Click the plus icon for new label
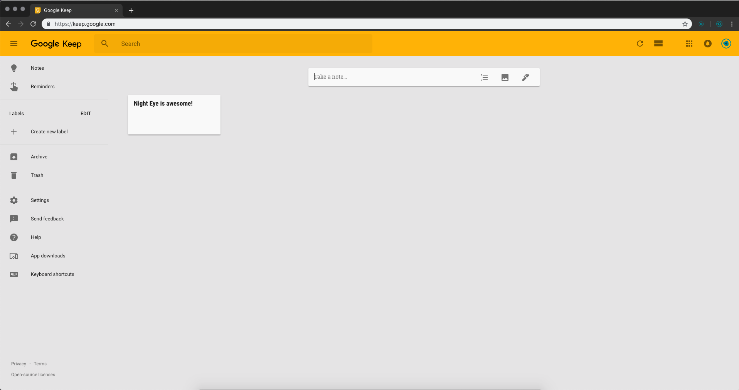Image resolution: width=739 pixels, height=390 pixels. click(14, 132)
